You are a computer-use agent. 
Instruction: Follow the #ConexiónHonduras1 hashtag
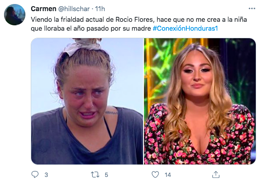coord(185,28)
